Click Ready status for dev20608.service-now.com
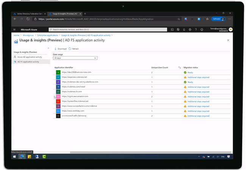Viewport: 246px width, 170px height. click(190, 72)
